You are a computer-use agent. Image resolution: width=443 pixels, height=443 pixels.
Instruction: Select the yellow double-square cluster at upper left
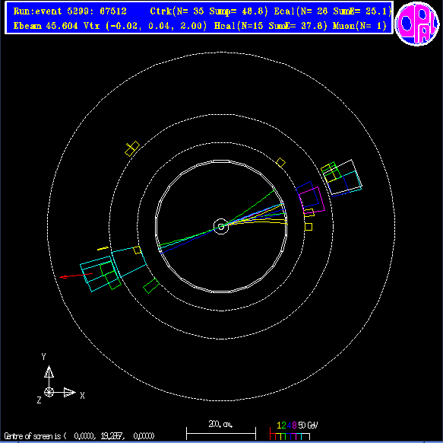132,148
